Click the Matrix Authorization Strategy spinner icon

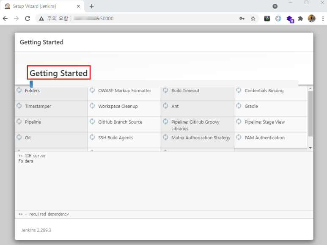tap(165, 137)
